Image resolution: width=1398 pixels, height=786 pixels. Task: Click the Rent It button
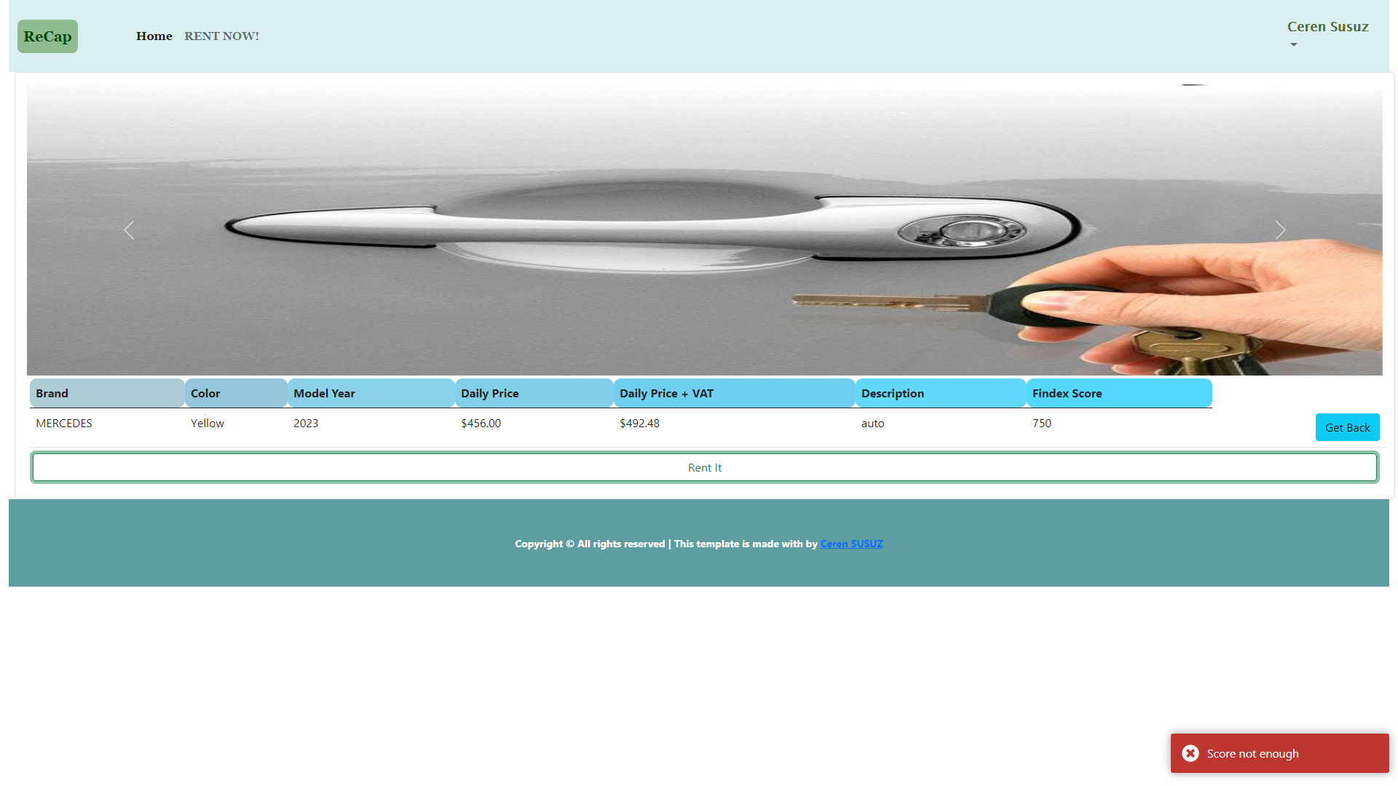coord(704,467)
